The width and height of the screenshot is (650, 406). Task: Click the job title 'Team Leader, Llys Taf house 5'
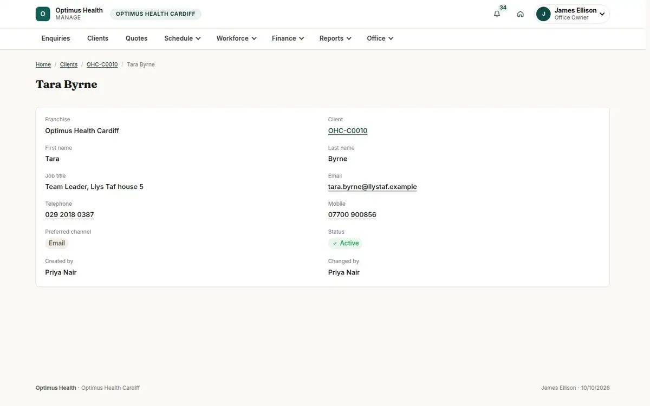94,187
